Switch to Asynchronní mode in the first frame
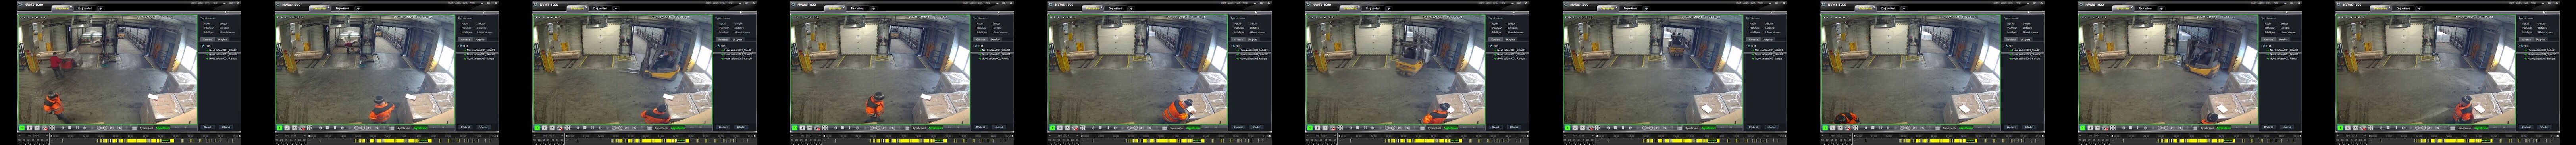This screenshot has height=145, width=2576. [x=163, y=128]
